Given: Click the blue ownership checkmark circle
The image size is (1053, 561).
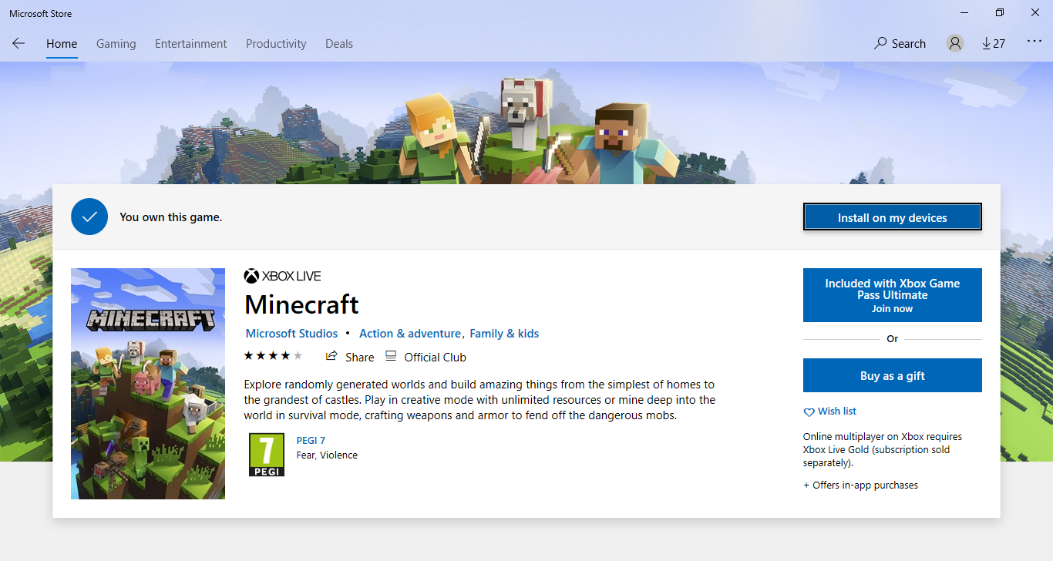Looking at the screenshot, I should click(89, 217).
